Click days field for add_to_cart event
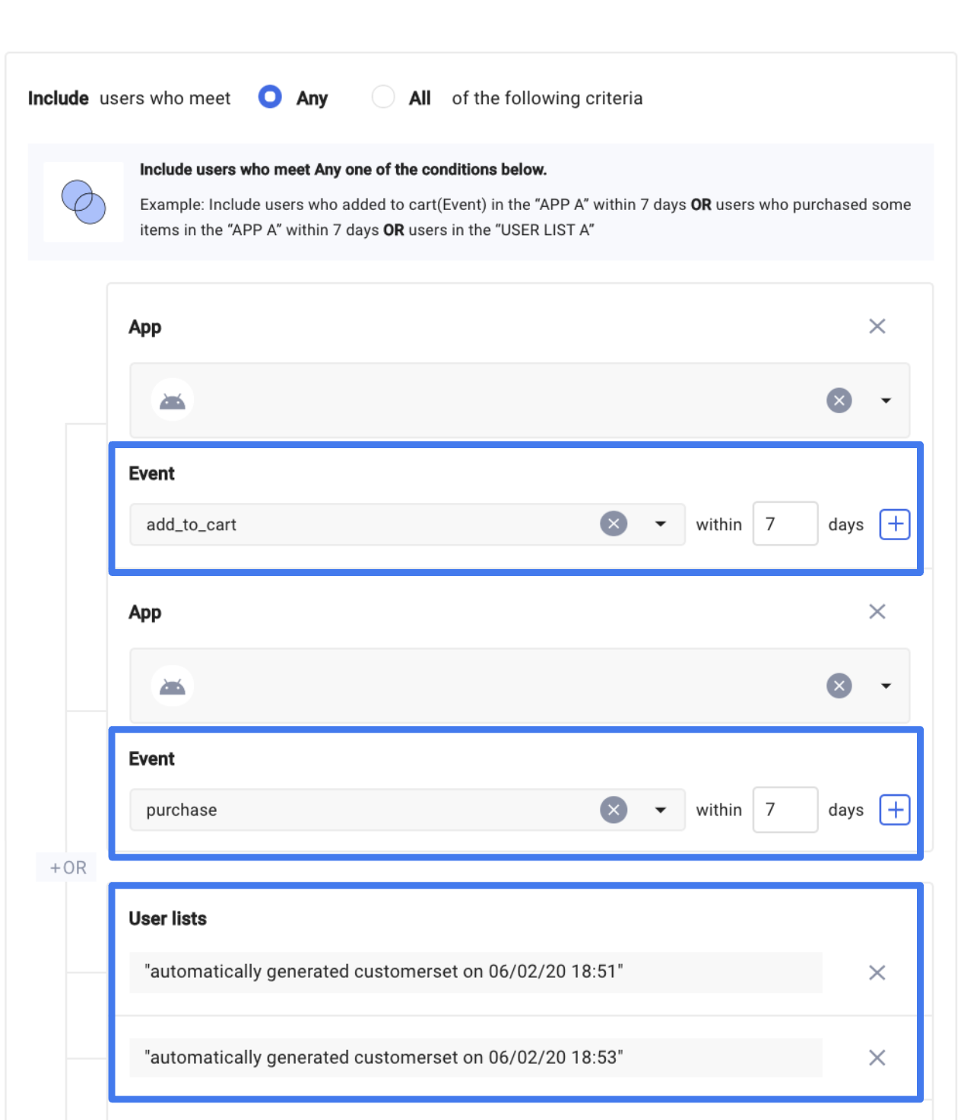The width and height of the screenshot is (961, 1120). 785,523
